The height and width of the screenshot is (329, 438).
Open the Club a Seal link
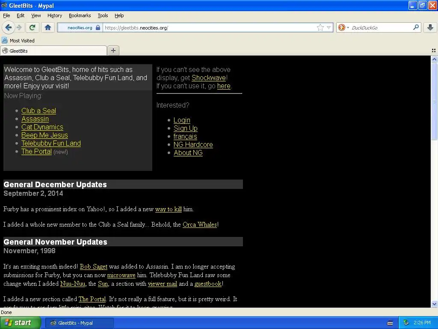(x=39, y=111)
